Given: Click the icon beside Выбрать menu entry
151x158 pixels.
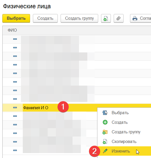Looking at the screenshot, I should pos(105,113).
